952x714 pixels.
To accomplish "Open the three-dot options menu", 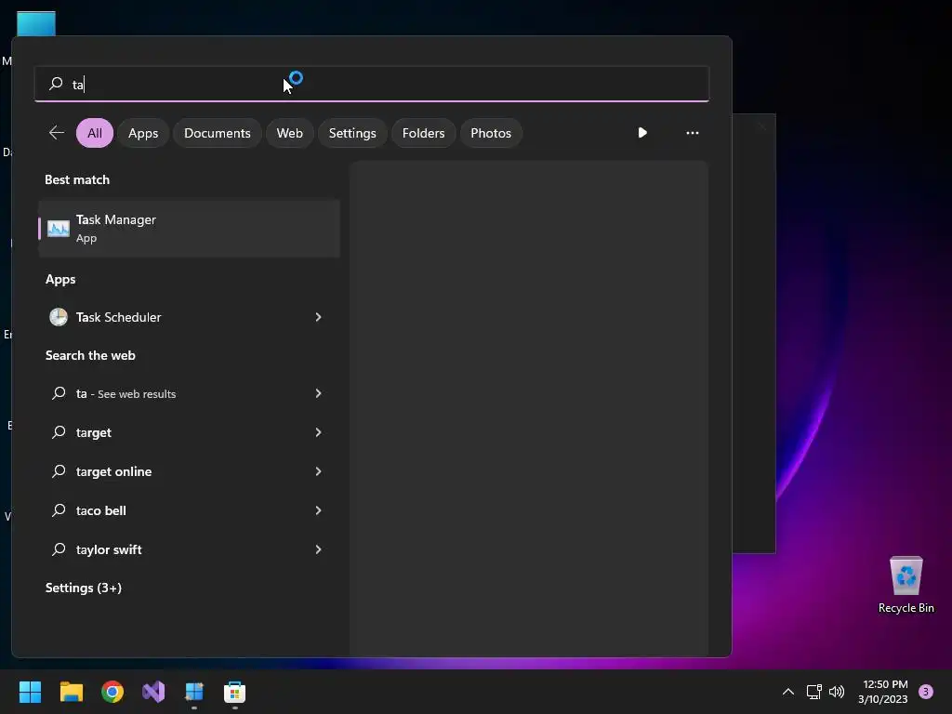I will pos(692,133).
